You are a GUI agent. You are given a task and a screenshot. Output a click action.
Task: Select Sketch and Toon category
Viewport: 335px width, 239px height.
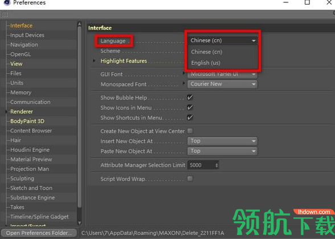click(x=31, y=188)
